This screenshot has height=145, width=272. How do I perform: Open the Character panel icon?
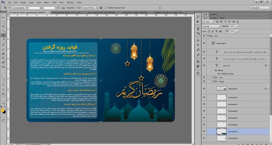[x=198, y=40]
